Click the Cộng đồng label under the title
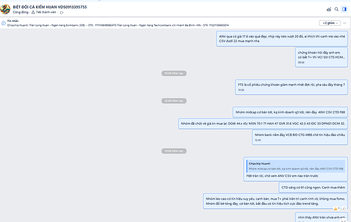The height and width of the screenshot is (222, 351). 20,12
